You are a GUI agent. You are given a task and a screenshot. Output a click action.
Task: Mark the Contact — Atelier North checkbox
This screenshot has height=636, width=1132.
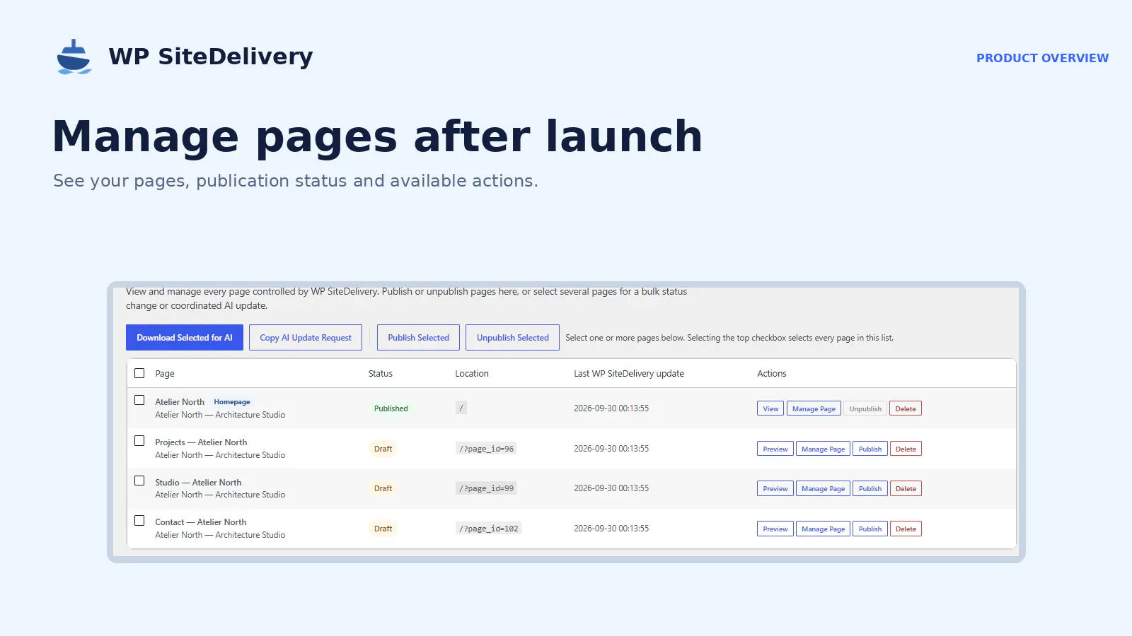tap(139, 520)
